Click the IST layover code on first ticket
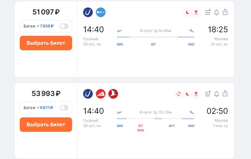 (153, 44)
